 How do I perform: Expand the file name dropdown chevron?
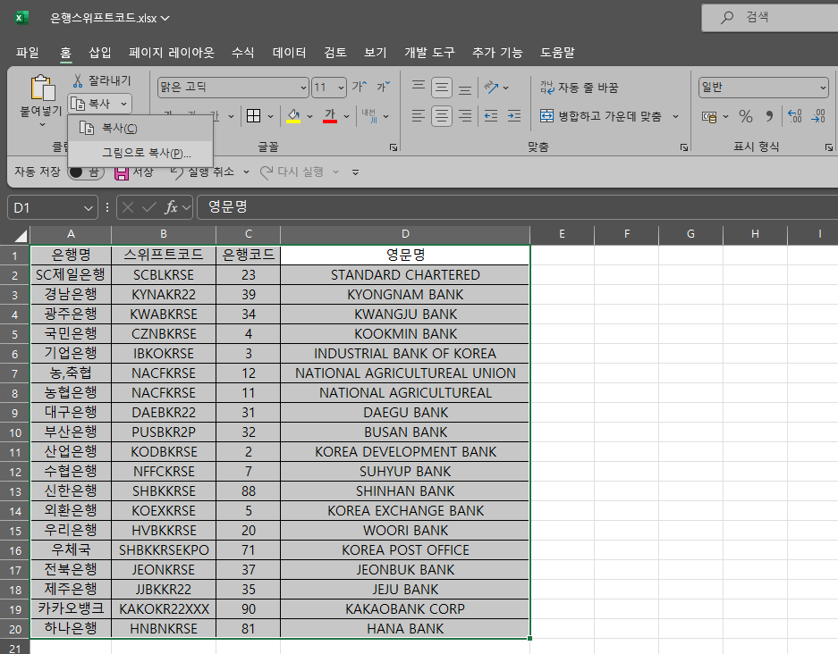pyautogui.click(x=165, y=18)
